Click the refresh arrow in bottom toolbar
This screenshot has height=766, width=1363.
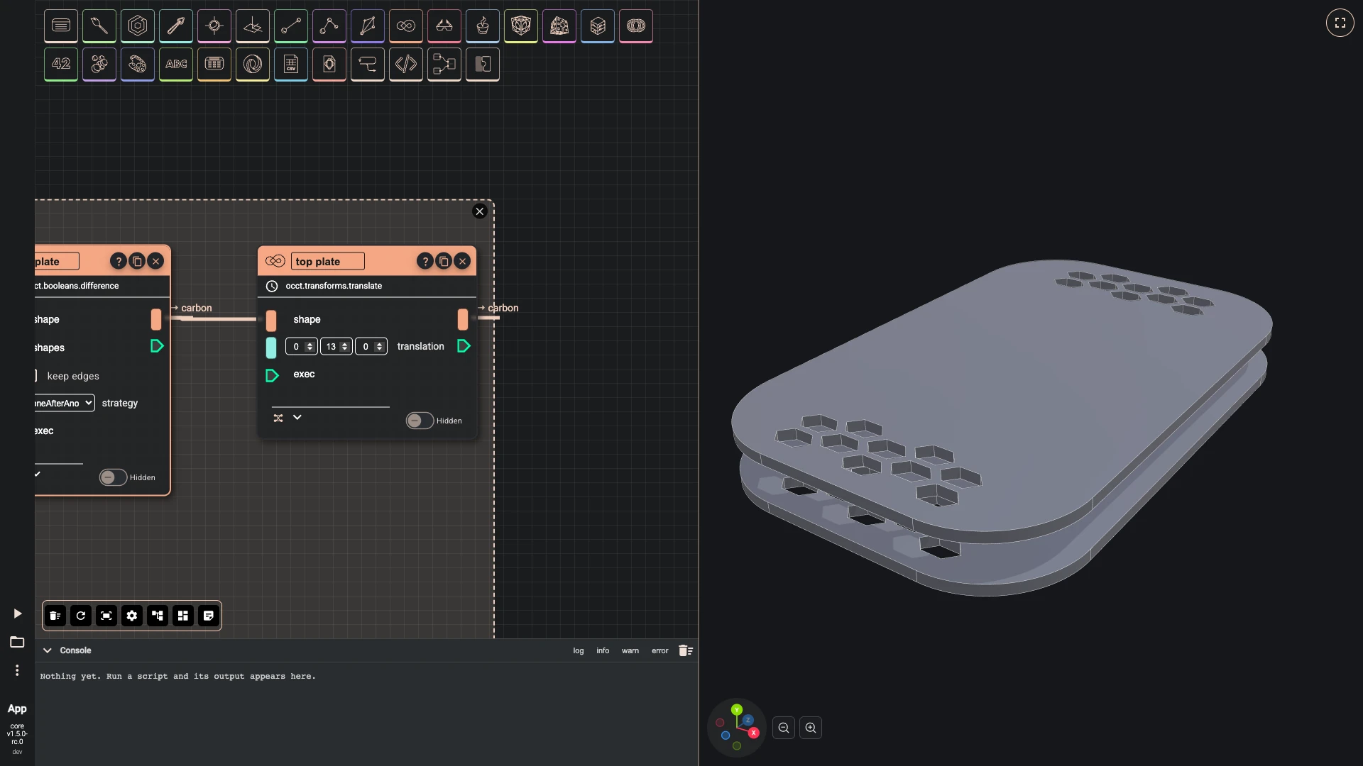(81, 616)
